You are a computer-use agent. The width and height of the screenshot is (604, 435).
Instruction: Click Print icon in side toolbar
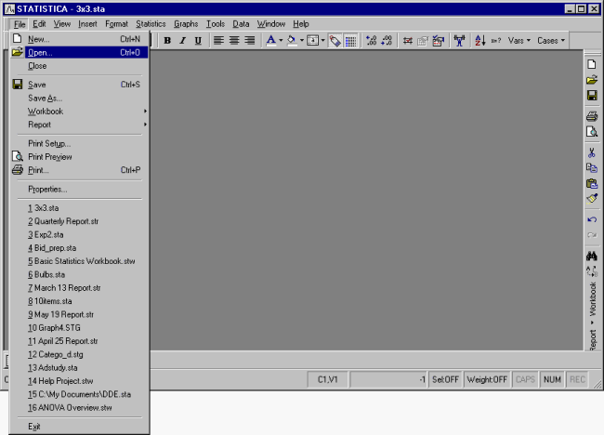coord(592,116)
